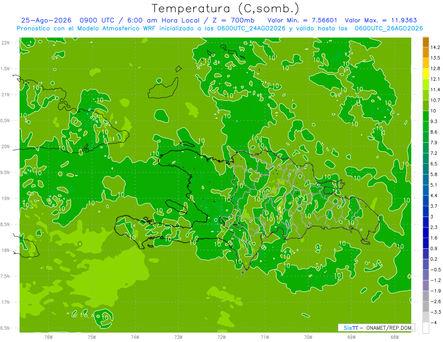443x342 pixels.
Task: Click the 18N latitude axis label
Action: [6, 250]
